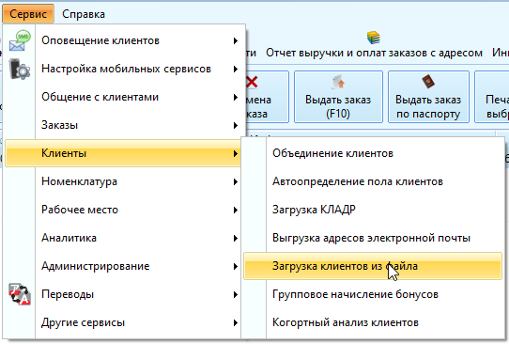This screenshot has width=509, height=344.
Task: Expand arrow next to Переводы
Action: tap(236, 294)
